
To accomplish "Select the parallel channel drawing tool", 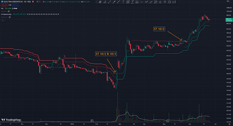I will 105,2.
